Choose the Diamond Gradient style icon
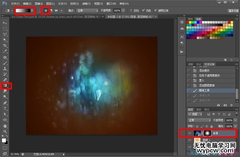Image resolution: width=240 pixels, height=157 pixels. click(61, 11)
